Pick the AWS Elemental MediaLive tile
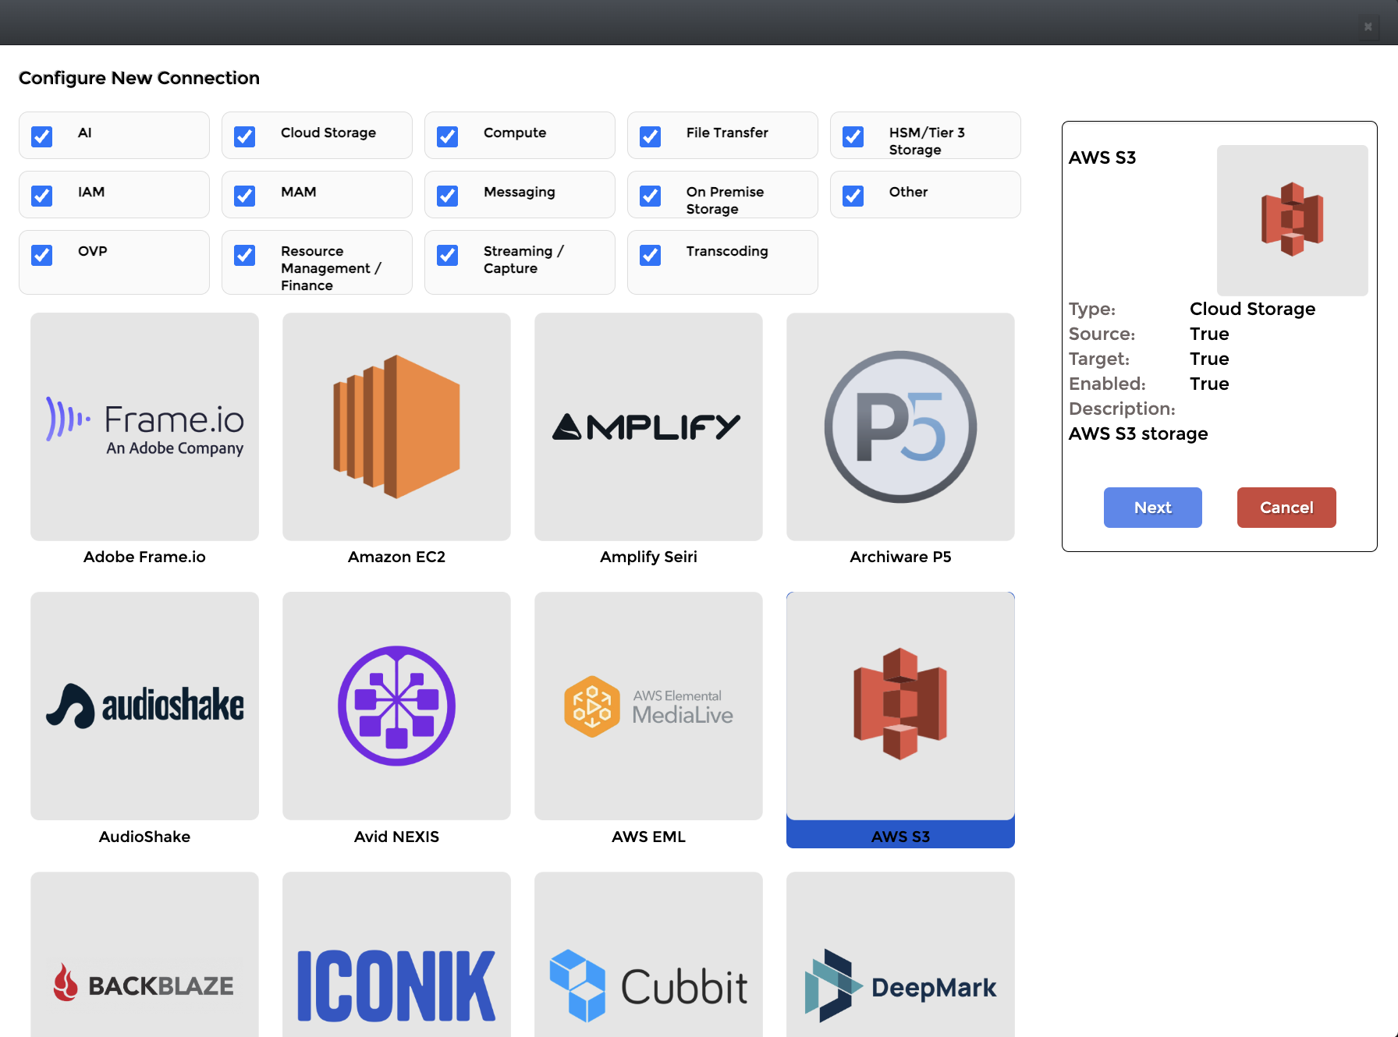 (x=648, y=706)
